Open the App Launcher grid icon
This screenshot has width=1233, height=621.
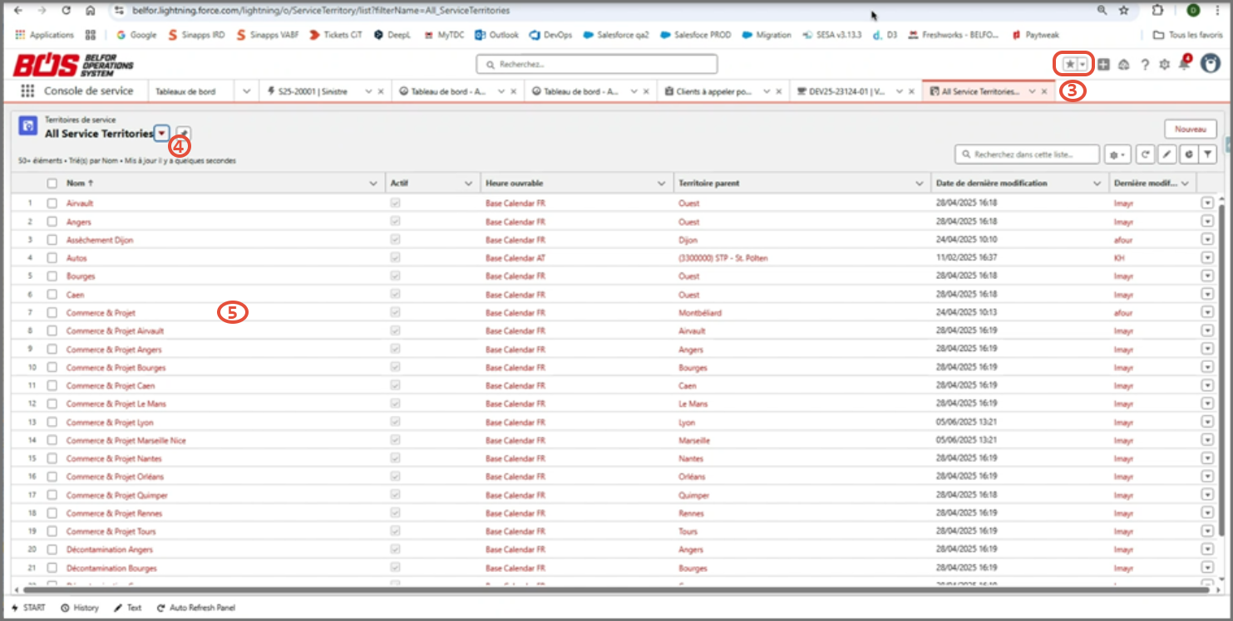click(27, 91)
